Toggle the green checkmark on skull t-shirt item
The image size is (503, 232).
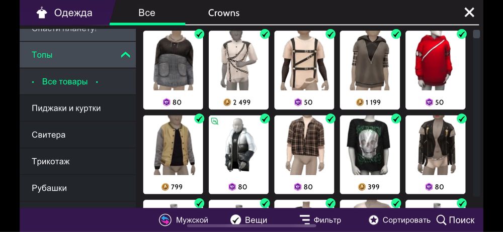[x=396, y=119]
